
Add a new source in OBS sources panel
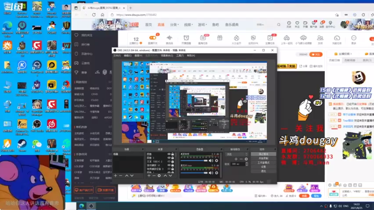pos(149,176)
